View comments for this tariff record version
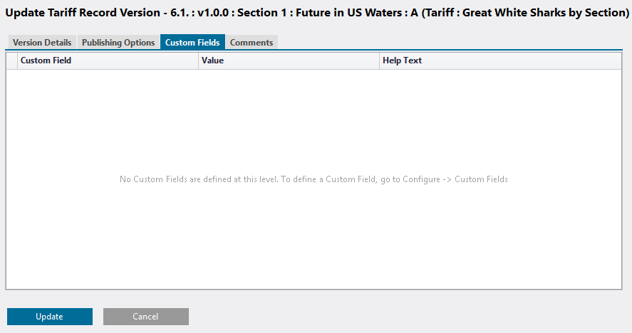632x333 pixels. click(x=252, y=42)
